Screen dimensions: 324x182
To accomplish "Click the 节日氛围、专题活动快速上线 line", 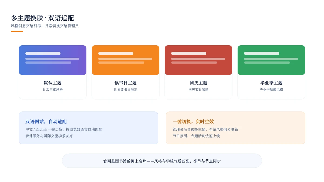I will coord(196,136).
